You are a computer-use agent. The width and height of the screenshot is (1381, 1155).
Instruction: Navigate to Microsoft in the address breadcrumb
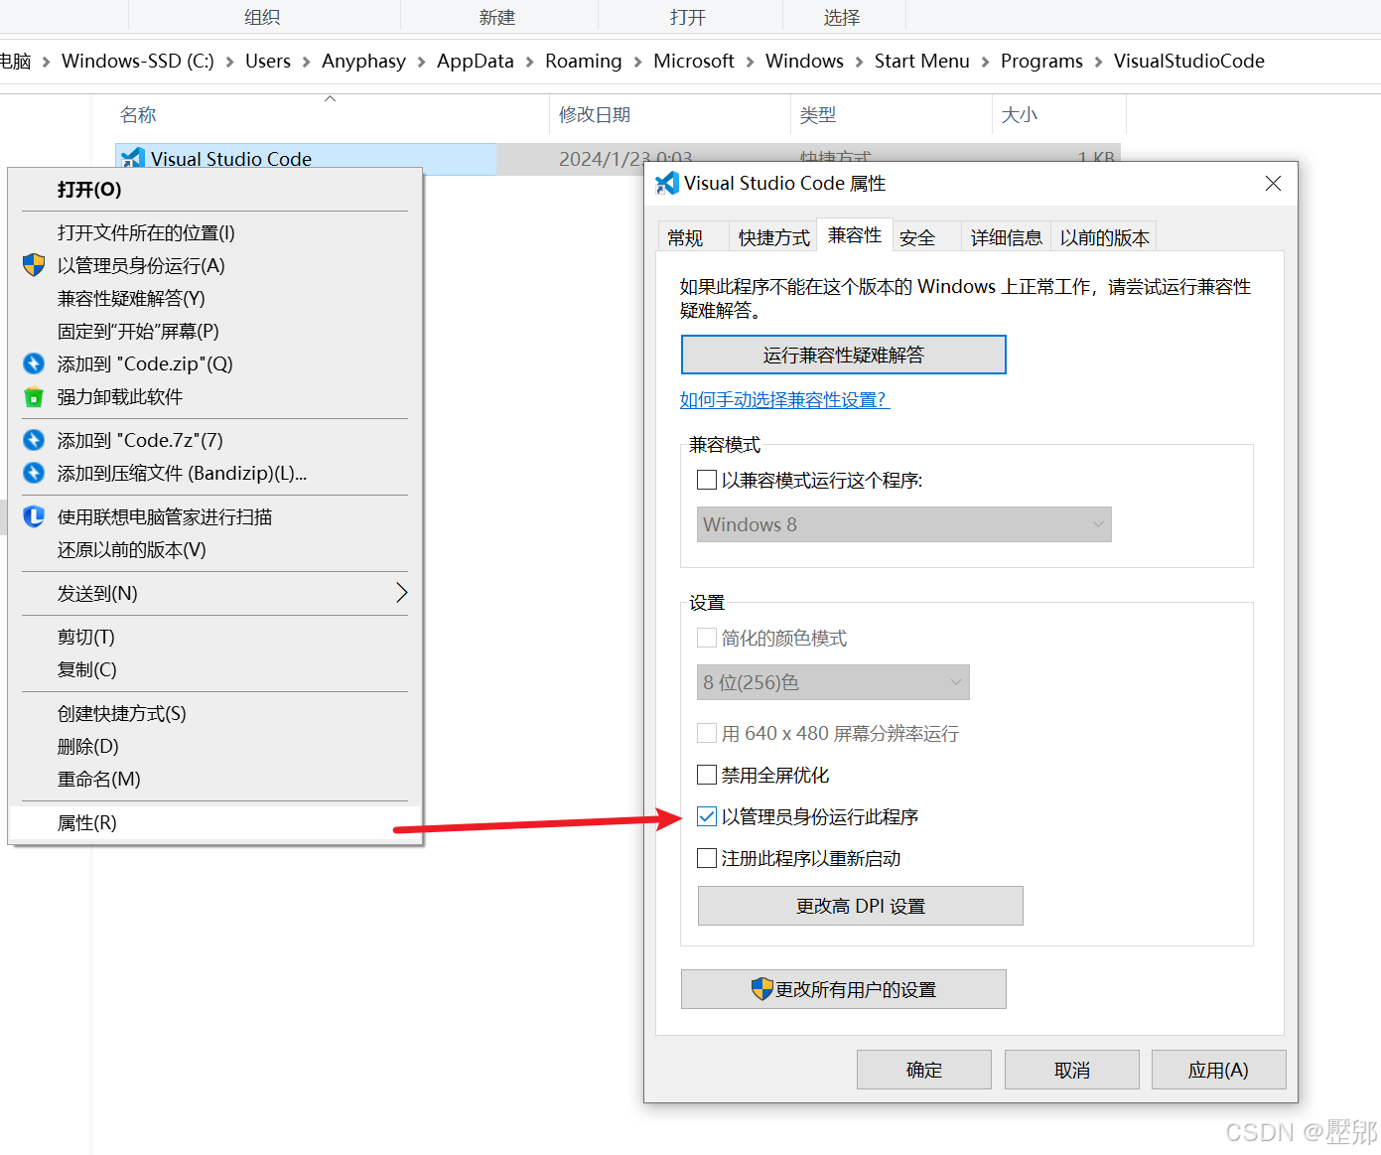[693, 61]
